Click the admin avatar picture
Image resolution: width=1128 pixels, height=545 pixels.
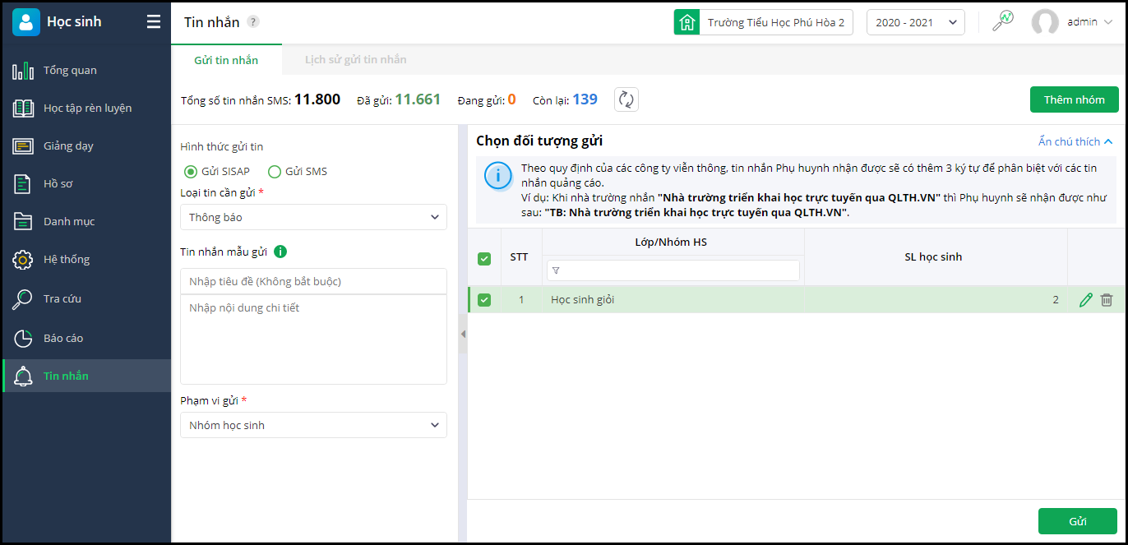[x=1045, y=22]
